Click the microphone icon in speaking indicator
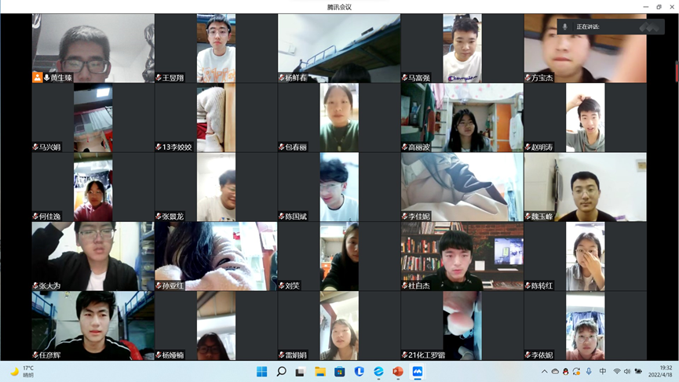This screenshot has width=679, height=382. point(564,27)
